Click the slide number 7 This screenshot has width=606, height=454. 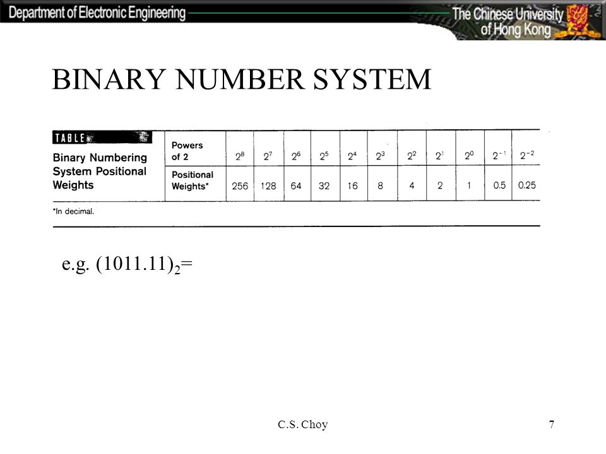[552, 424]
